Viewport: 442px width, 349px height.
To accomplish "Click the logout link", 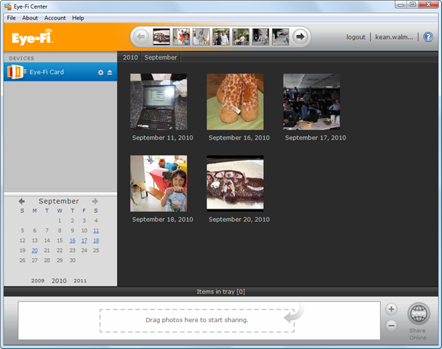I will tap(355, 37).
